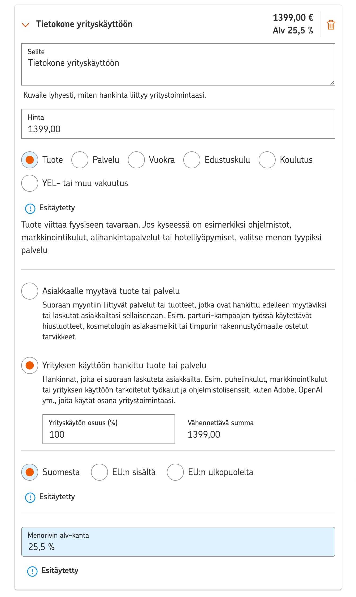
Task: Choose the Vuokra expense type
Action: tap(136, 160)
